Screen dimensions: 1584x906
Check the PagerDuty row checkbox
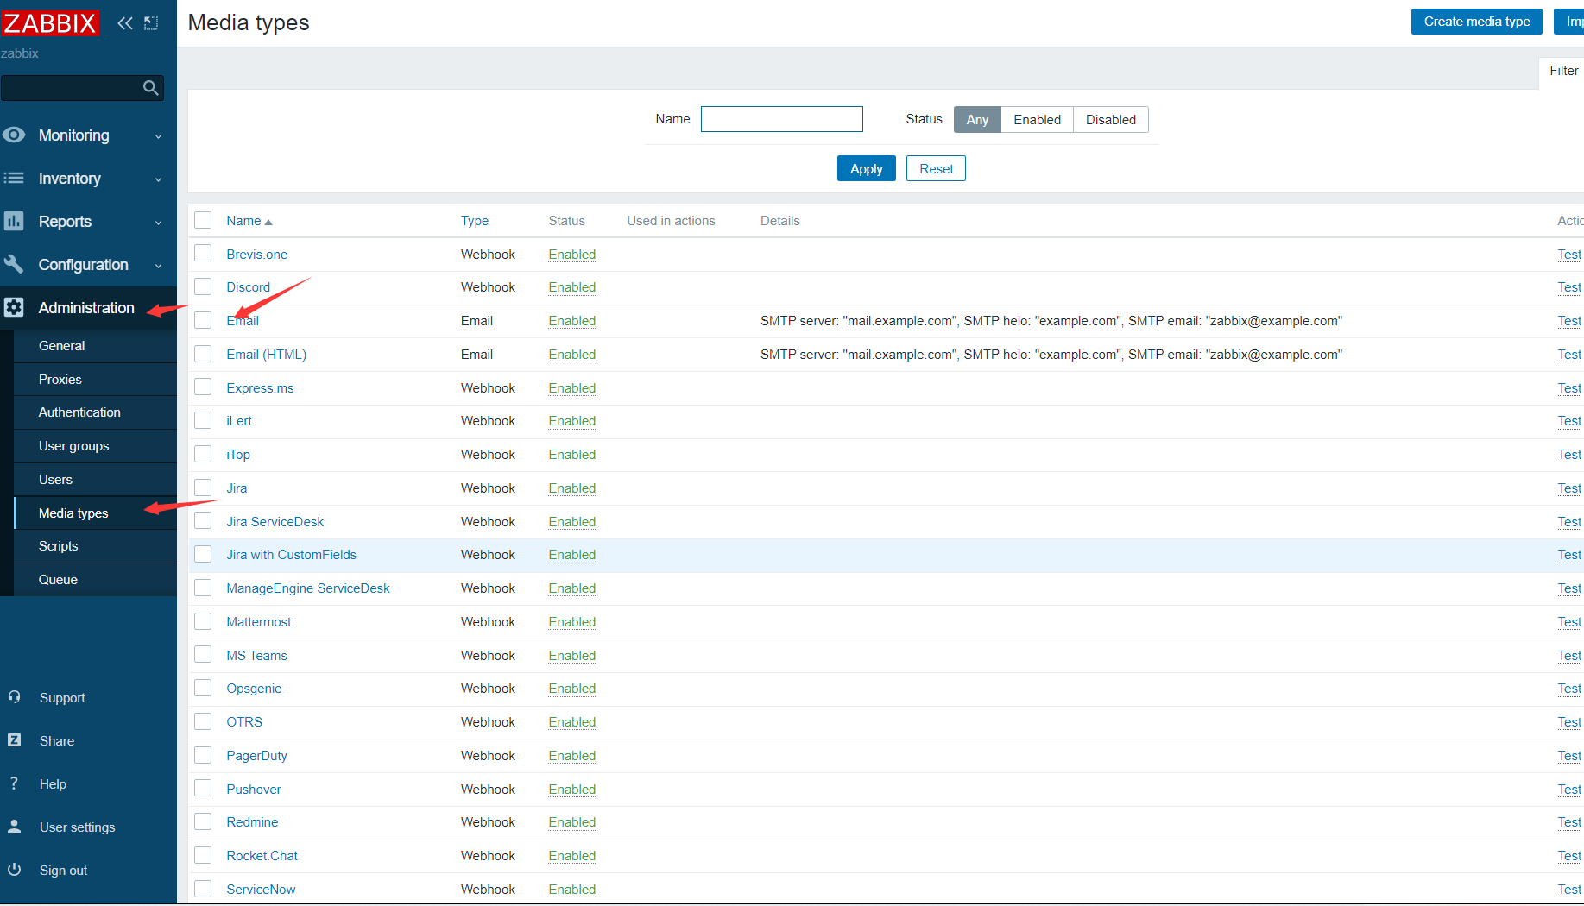point(203,755)
